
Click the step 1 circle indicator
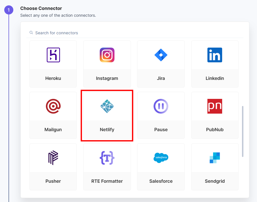point(9,10)
